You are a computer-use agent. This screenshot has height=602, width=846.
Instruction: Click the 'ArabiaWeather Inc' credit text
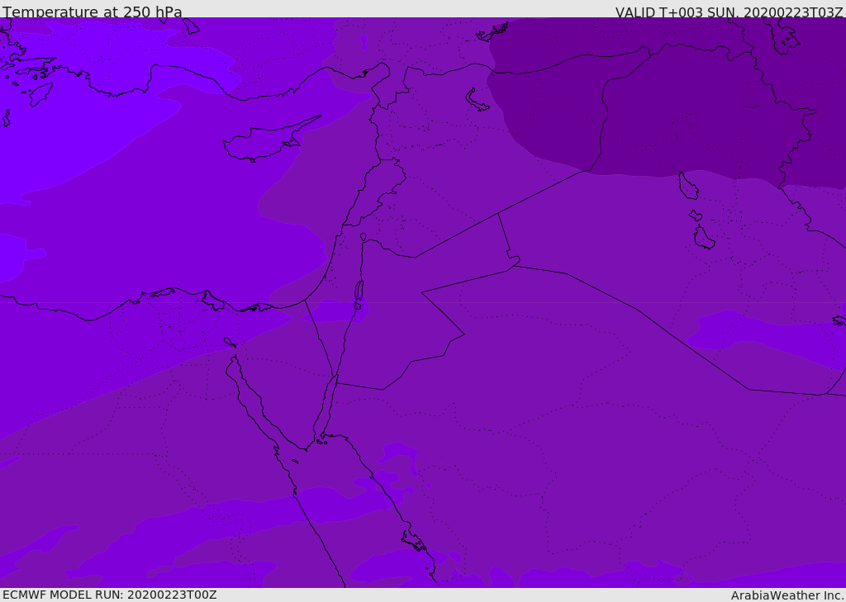point(787,595)
